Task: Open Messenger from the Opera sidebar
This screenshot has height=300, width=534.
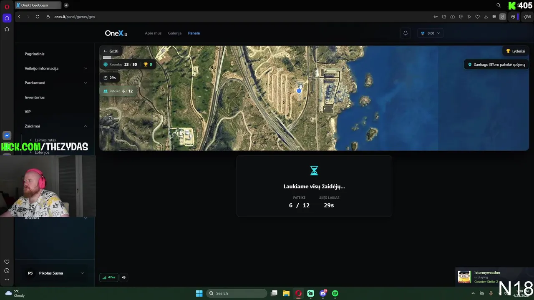Action: (x=7, y=135)
